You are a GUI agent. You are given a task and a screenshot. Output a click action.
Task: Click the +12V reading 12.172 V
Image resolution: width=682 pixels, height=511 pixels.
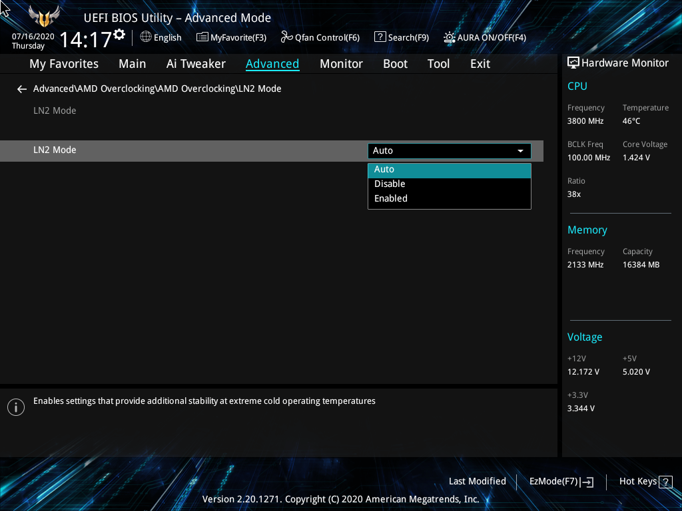coord(583,372)
